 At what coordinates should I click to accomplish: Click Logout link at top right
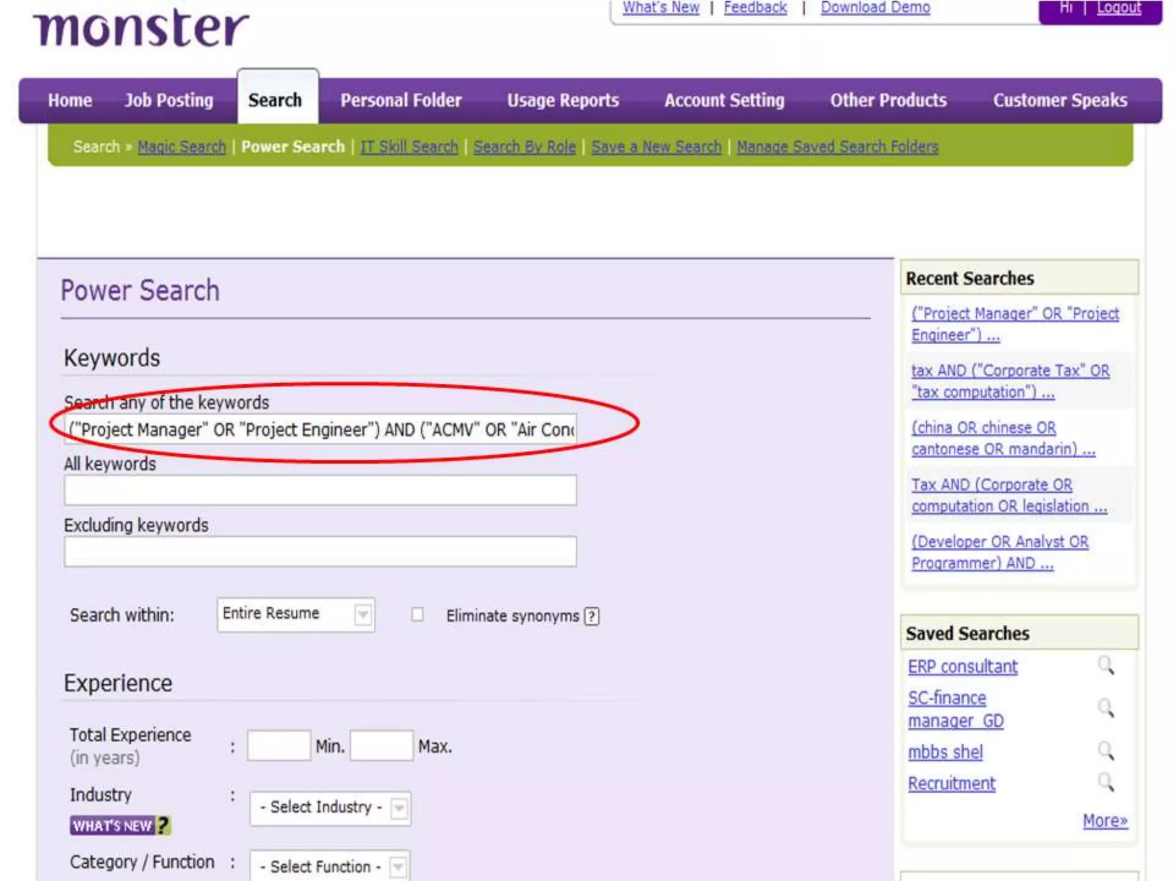[x=1118, y=8]
